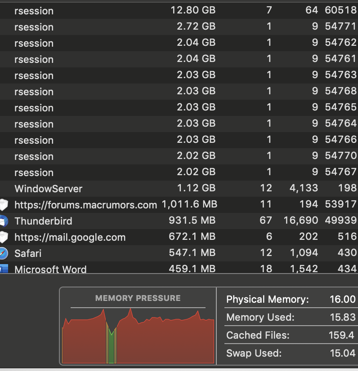Click the 15.83 memory used value
The height and width of the screenshot is (371, 358).
[343, 317]
